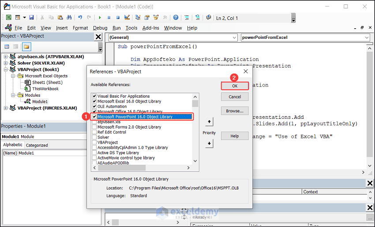Run the macro with the green play icon

point(100,18)
